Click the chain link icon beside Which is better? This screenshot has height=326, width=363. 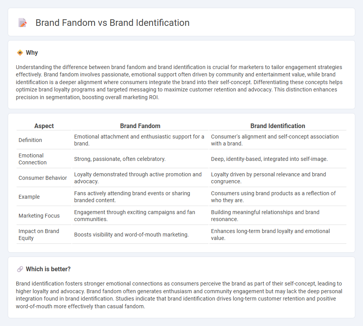point(20,269)
